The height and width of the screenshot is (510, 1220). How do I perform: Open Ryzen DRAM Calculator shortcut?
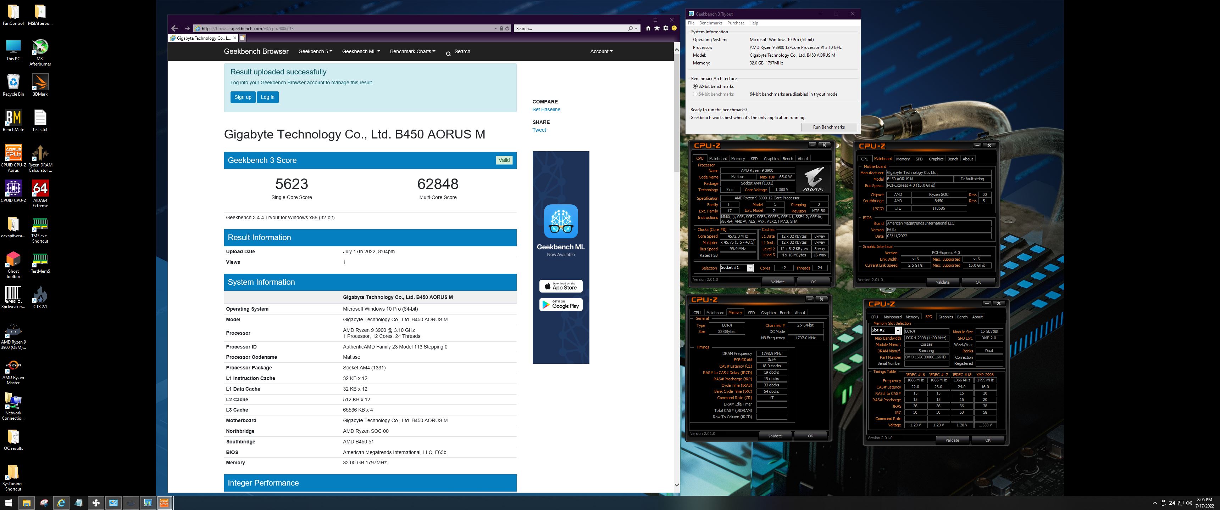[x=40, y=158]
